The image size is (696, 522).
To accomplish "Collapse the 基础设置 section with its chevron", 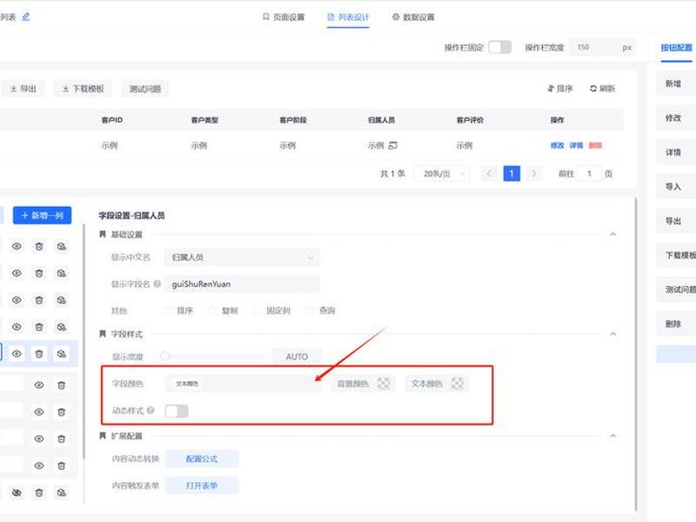I will 613,234.
